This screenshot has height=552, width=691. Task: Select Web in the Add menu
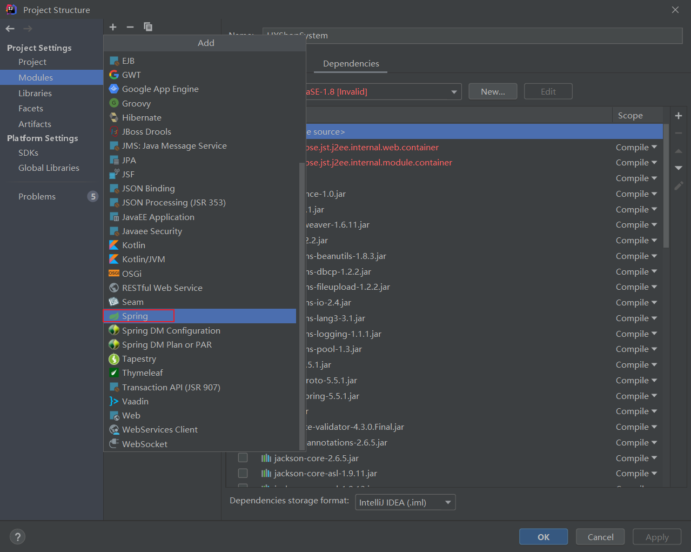(199, 415)
